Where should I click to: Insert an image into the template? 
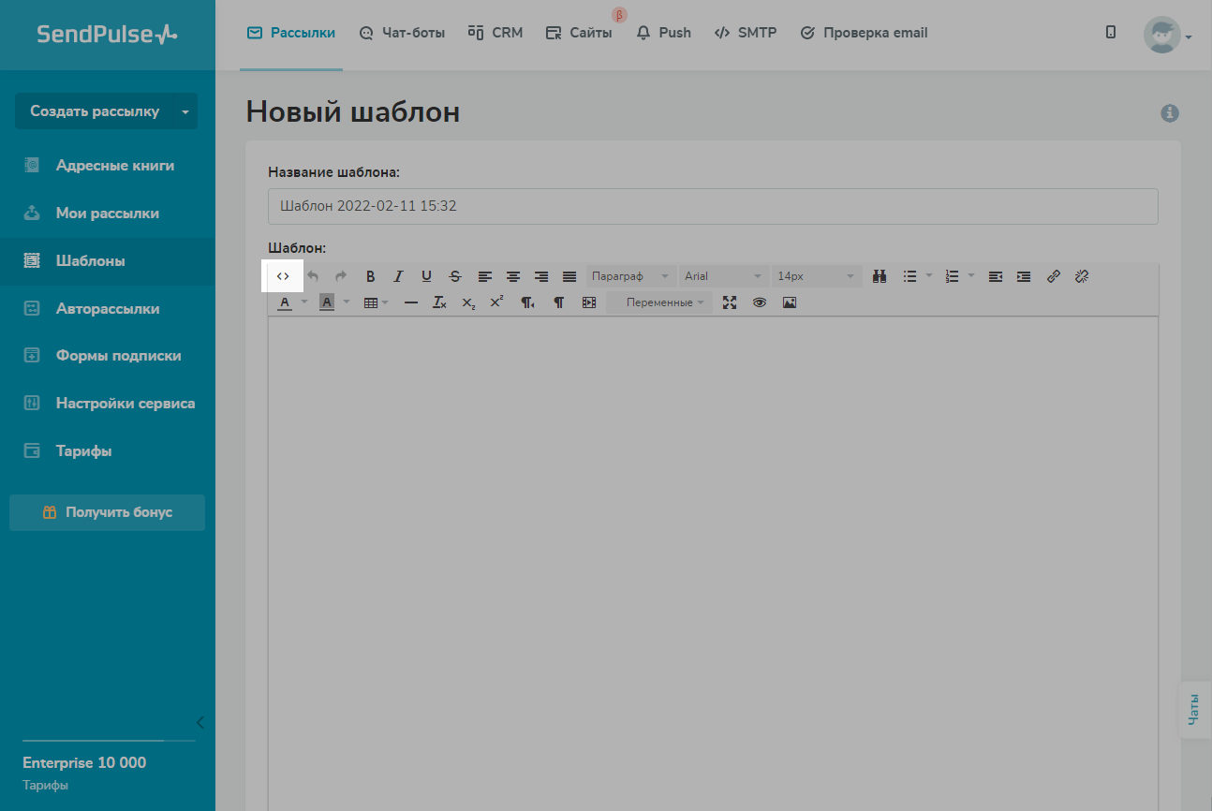789,302
